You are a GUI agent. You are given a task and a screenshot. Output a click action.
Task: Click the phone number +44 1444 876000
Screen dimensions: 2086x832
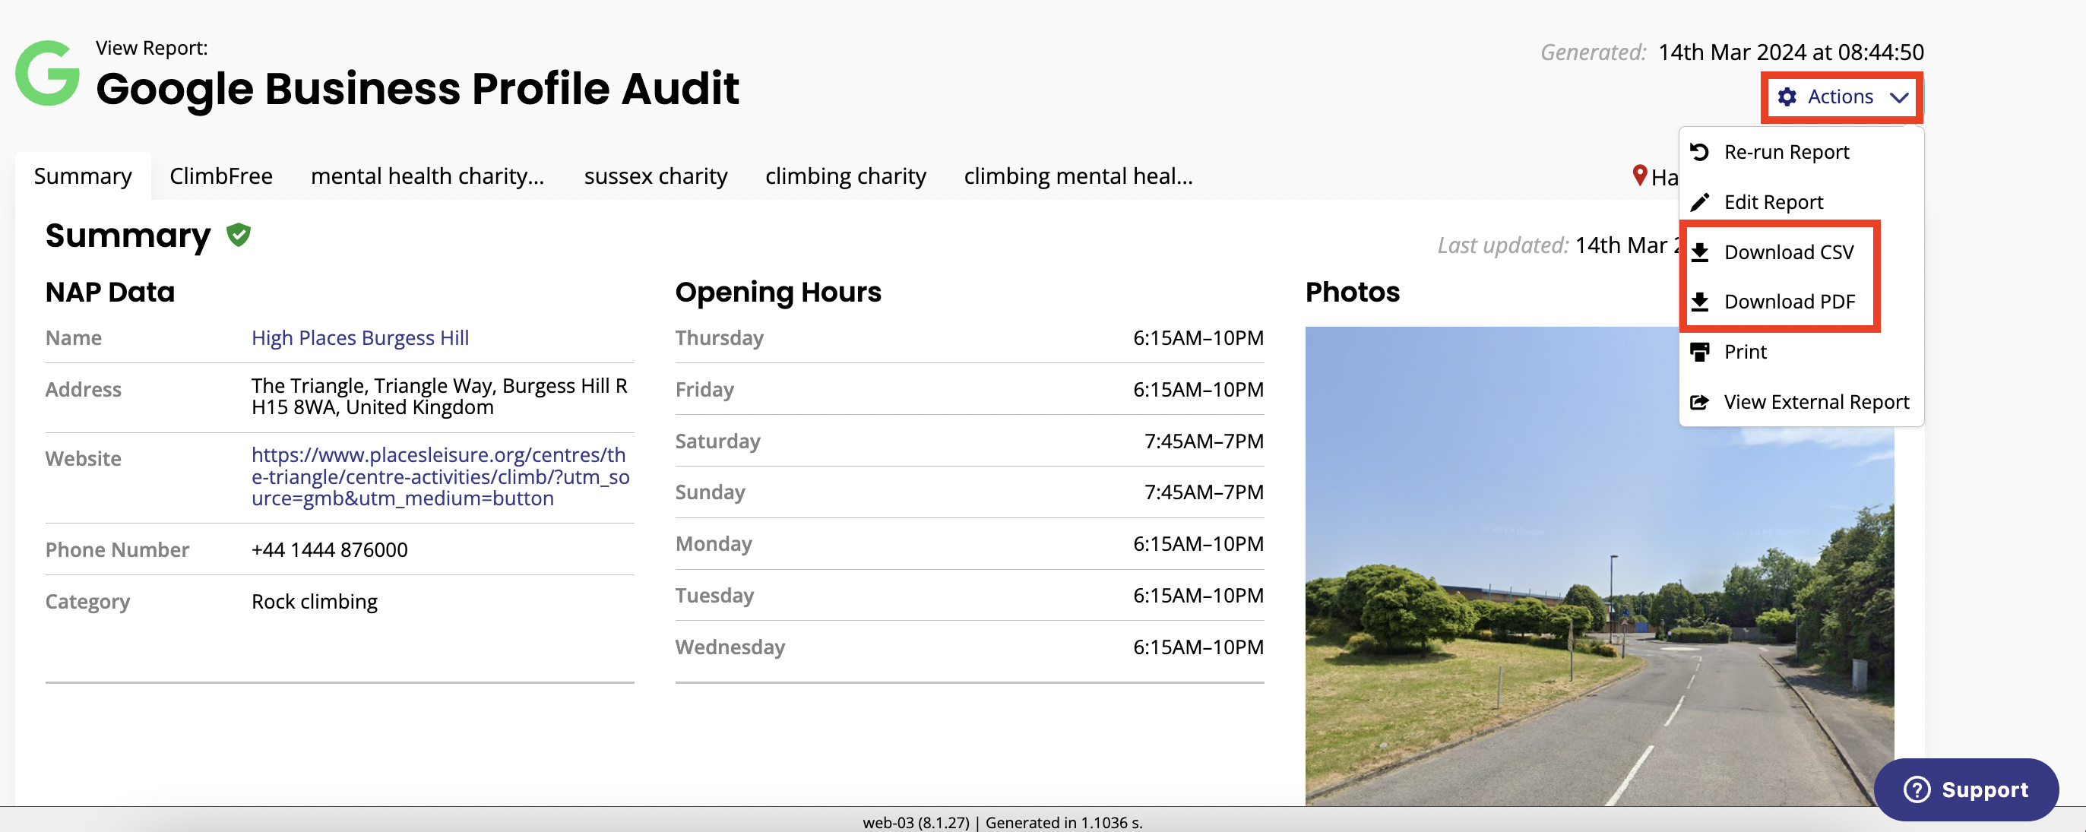pyautogui.click(x=330, y=550)
